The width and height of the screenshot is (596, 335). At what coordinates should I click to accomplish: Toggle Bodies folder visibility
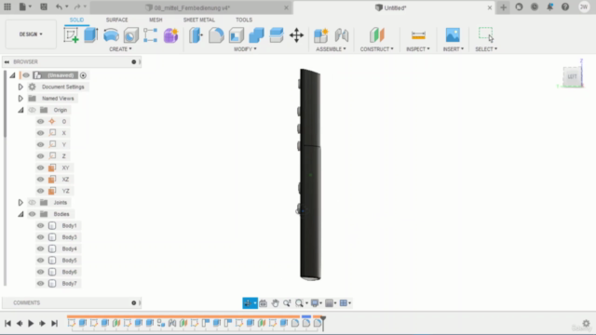pos(32,214)
